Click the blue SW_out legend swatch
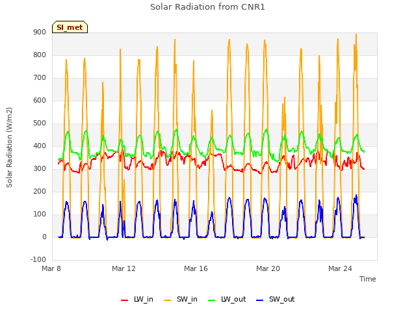Viewport: 416px width, 312px height. (260, 300)
